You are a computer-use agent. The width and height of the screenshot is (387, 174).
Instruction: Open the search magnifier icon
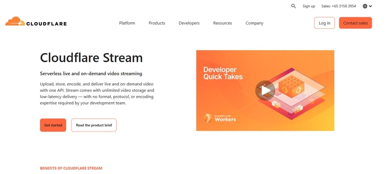pos(293,6)
